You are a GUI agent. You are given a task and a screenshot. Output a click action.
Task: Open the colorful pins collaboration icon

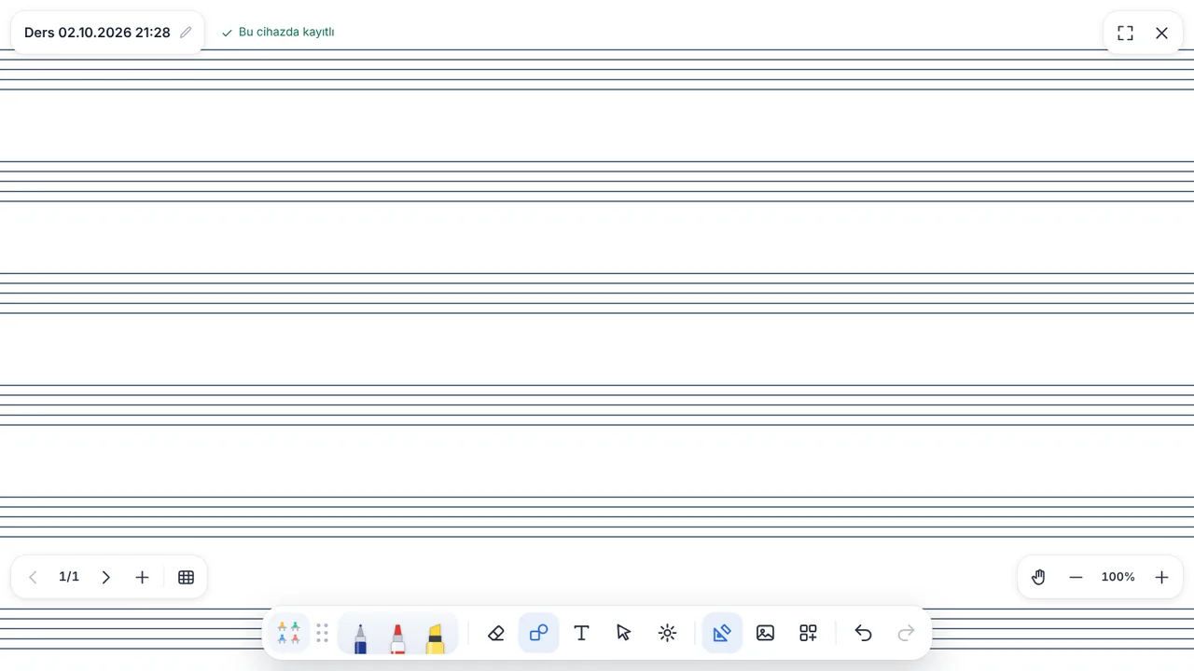(x=288, y=633)
